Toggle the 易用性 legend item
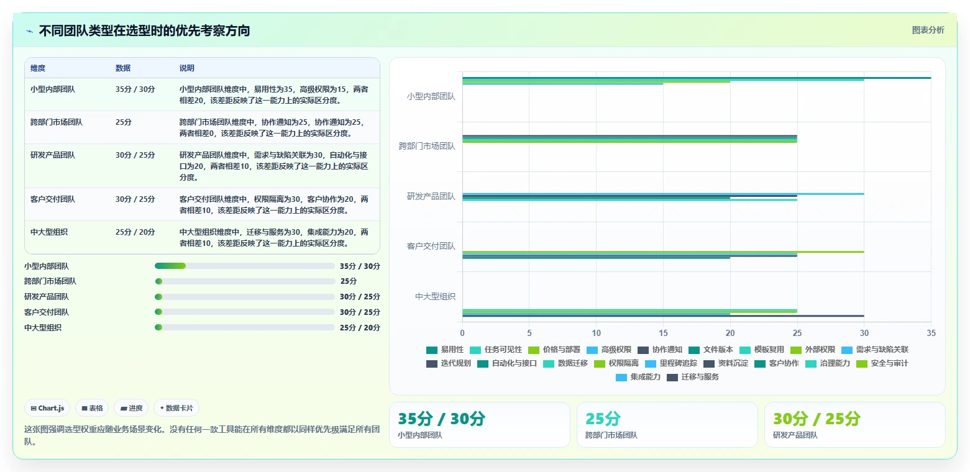Image resolution: width=970 pixels, height=472 pixels. click(x=445, y=350)
